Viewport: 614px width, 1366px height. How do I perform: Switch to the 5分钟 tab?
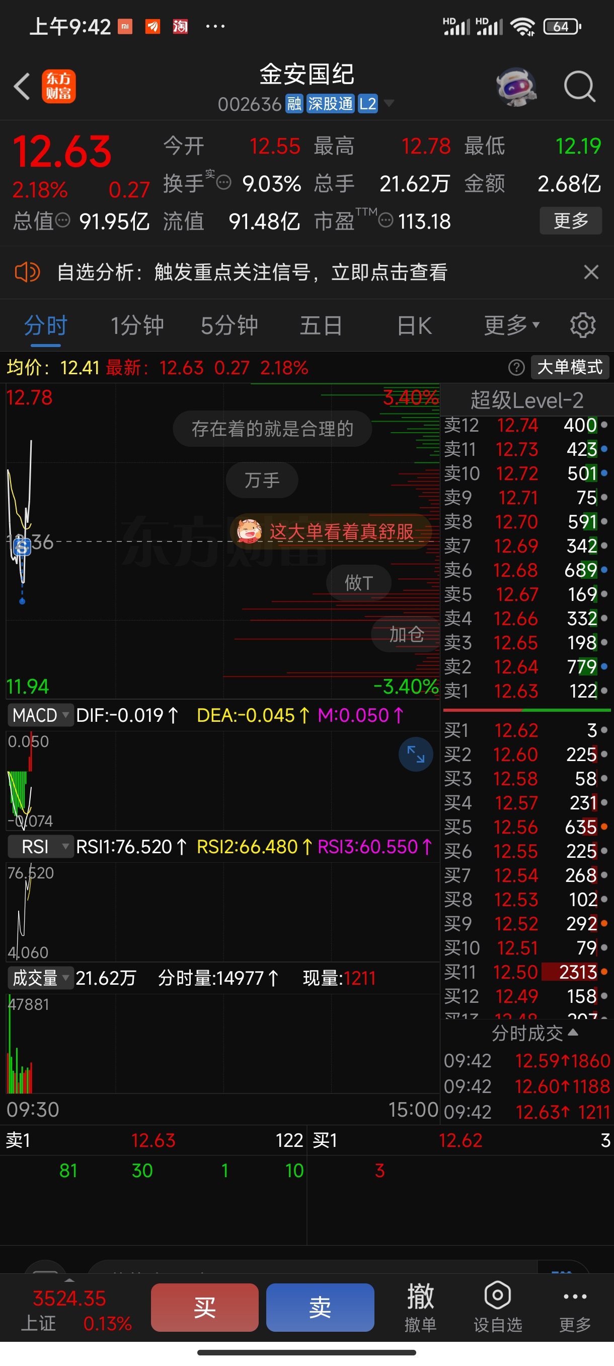tap(229, 325)
